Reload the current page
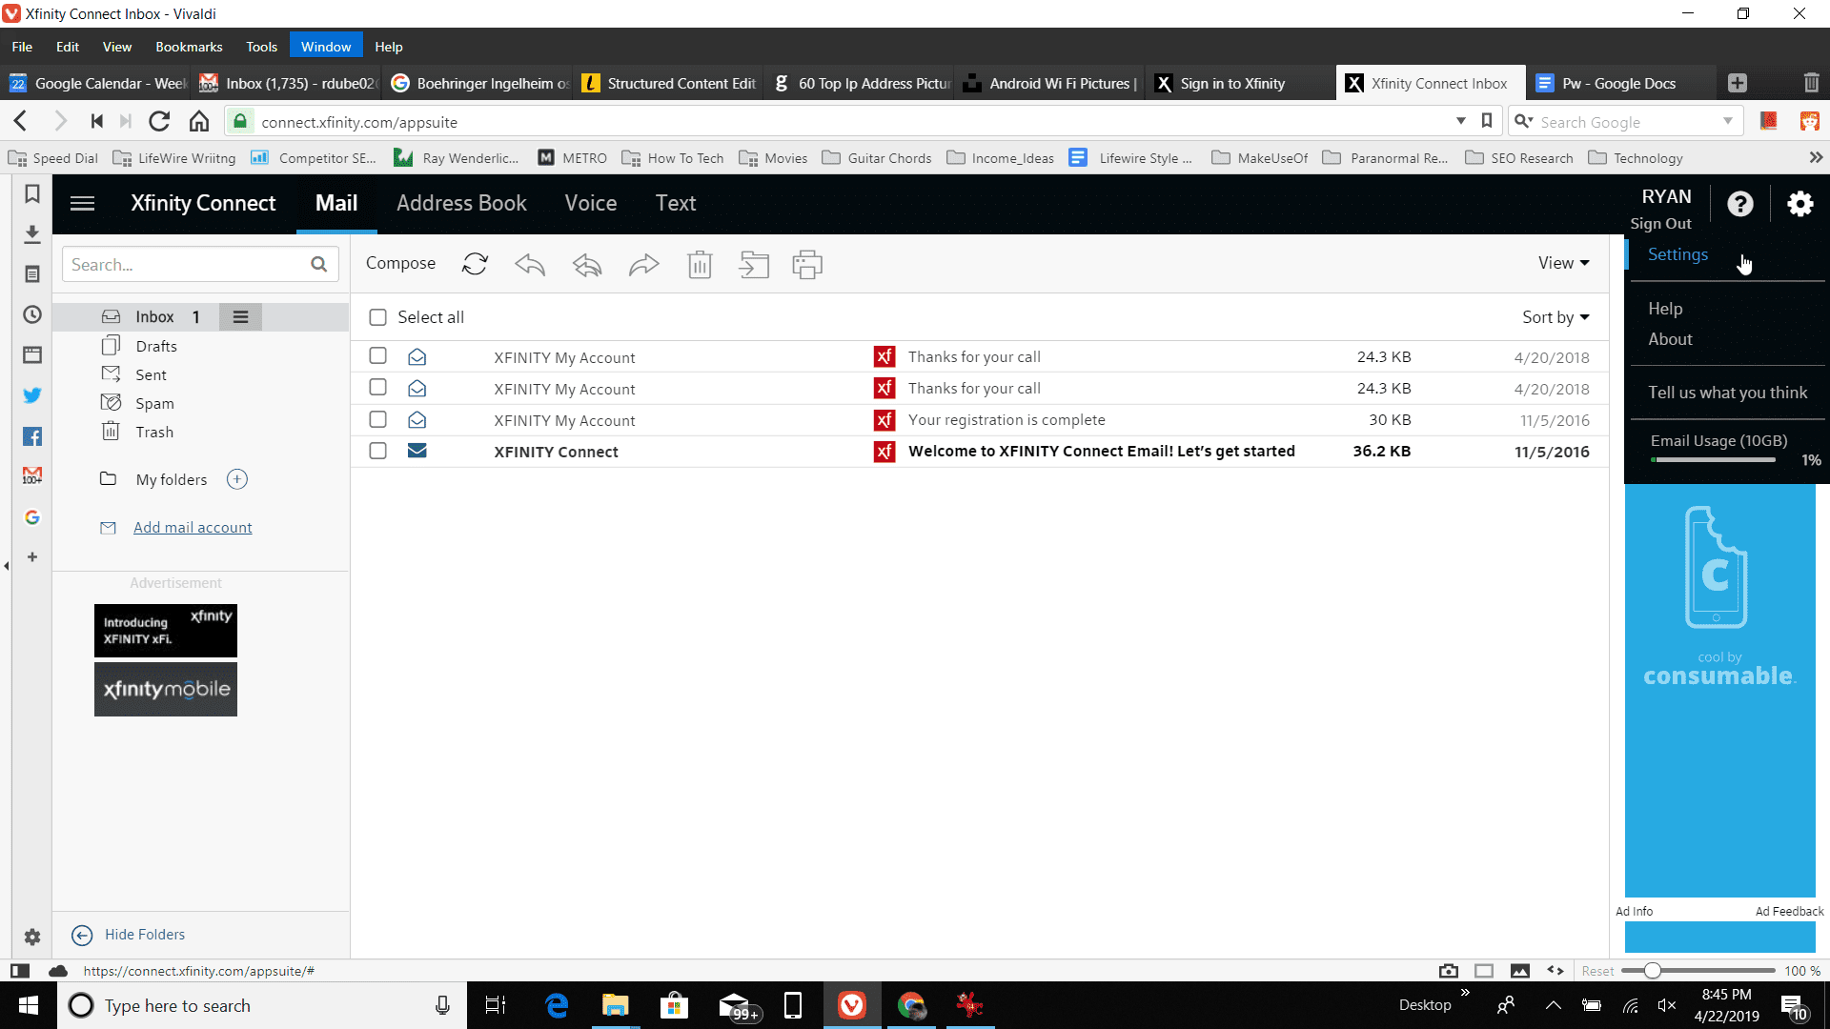This screenshot has height=1029, width=1830. [159, 121]
